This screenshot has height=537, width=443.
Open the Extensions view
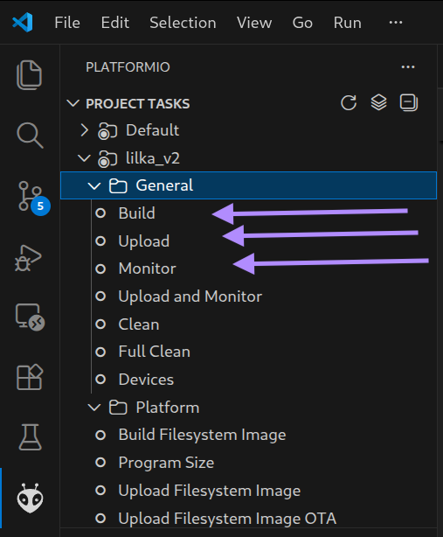pos(30,377)
